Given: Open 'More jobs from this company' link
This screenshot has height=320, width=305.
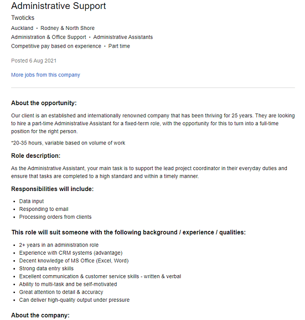Looking at the screenshot, I should tap(45, 75).
